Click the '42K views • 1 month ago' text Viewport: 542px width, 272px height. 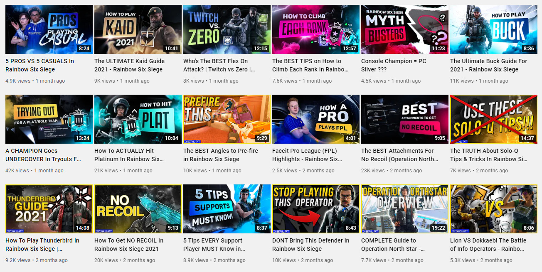[34, 171]
